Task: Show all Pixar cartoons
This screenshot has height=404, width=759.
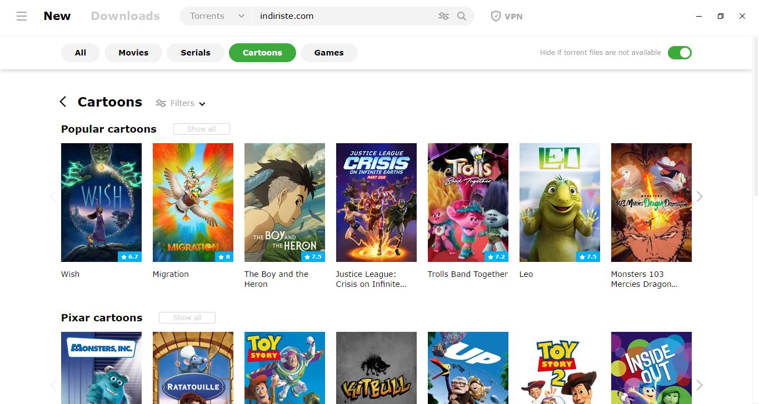Action: (x=187, y=317)
